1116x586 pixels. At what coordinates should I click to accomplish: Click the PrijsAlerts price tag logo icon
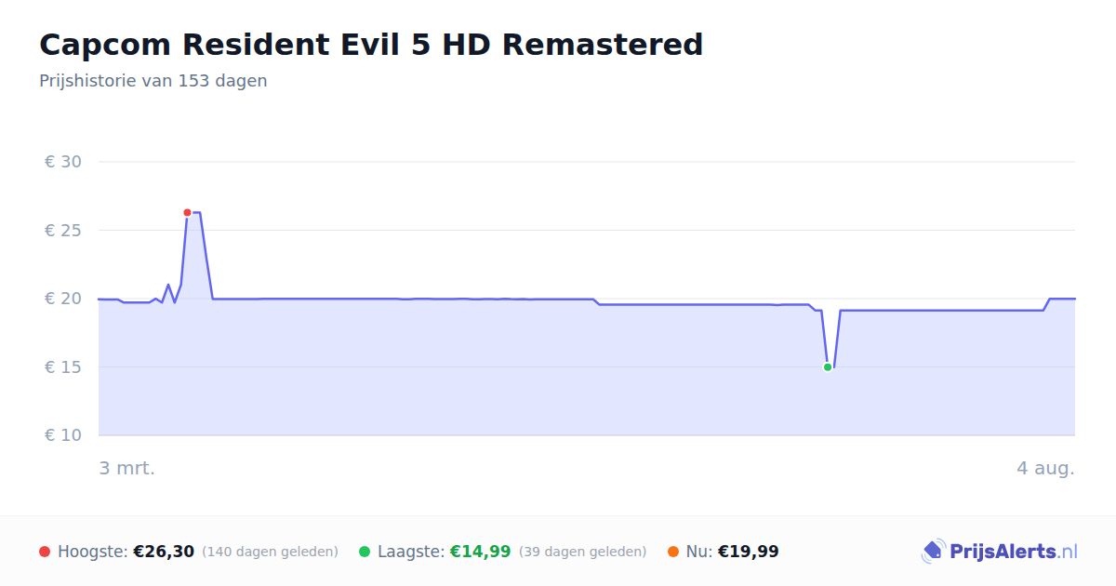point(933,552)
